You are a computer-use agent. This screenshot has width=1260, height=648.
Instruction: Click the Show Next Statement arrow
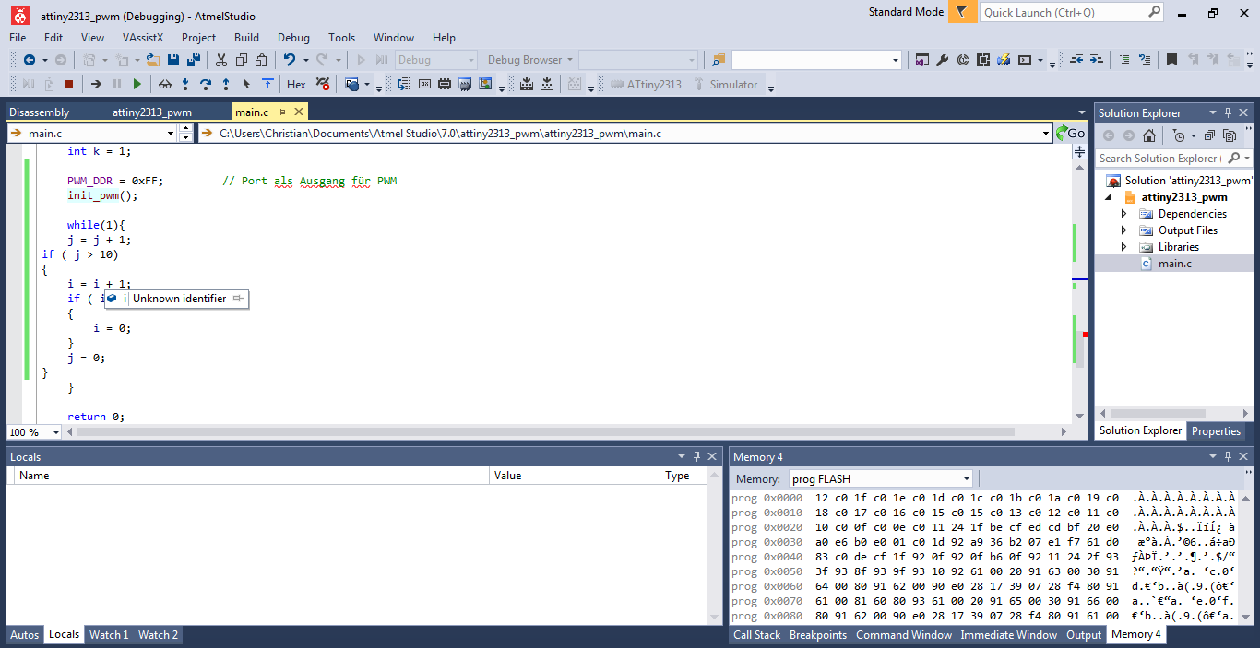pyautogui.click(x=96, y=84)
